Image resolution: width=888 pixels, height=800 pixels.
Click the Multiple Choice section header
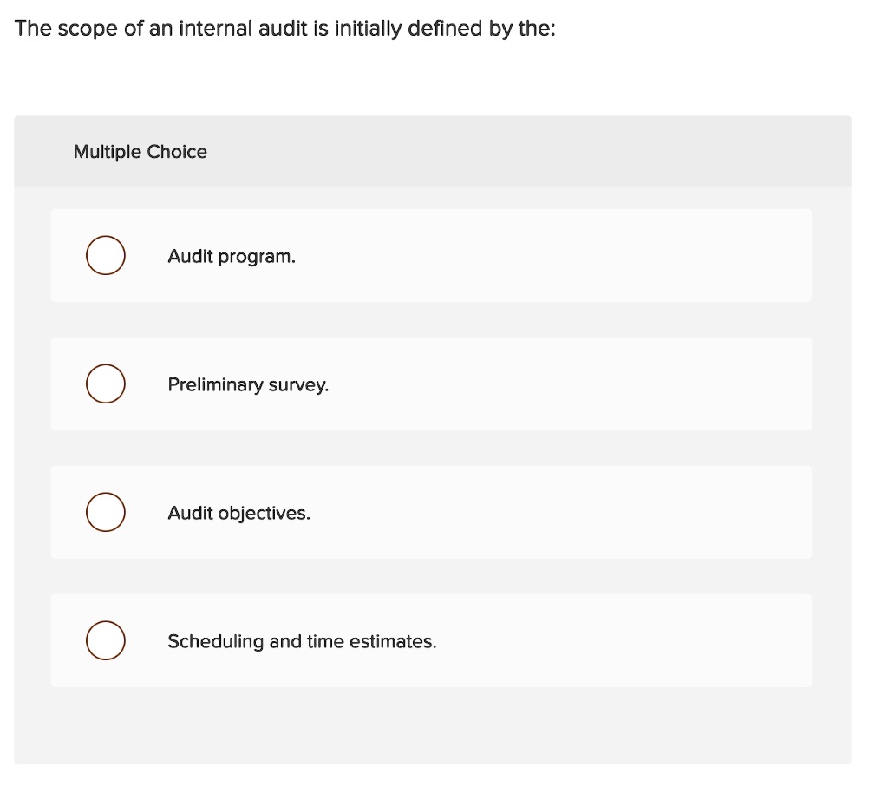pyautogui.click(x=140, y=151)
